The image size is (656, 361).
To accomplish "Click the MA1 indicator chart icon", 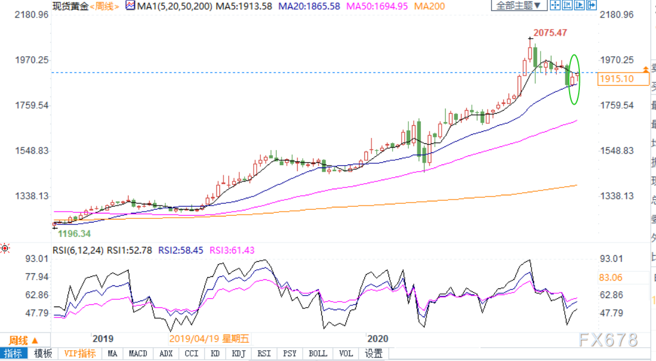I will (x=130, y=5).
